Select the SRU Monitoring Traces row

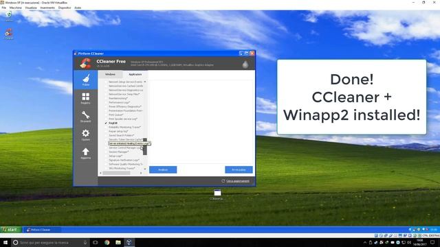coord(122,168)
